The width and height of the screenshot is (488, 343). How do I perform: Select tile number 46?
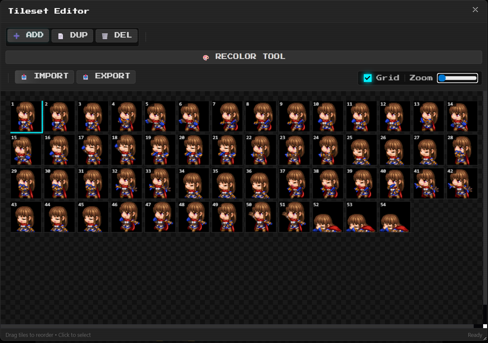127,217
